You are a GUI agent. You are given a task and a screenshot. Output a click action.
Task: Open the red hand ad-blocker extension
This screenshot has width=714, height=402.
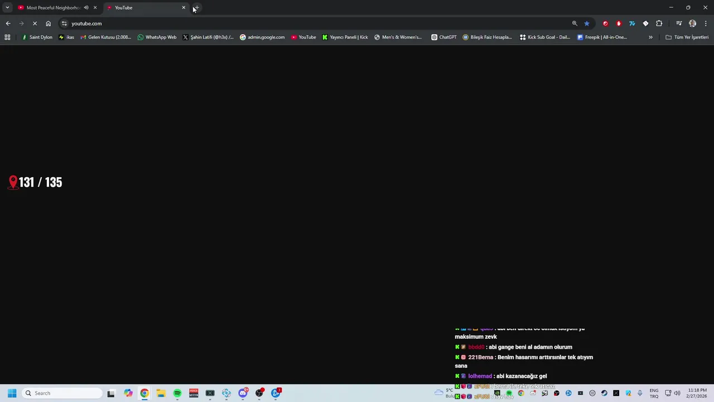[x=619, y=23]
